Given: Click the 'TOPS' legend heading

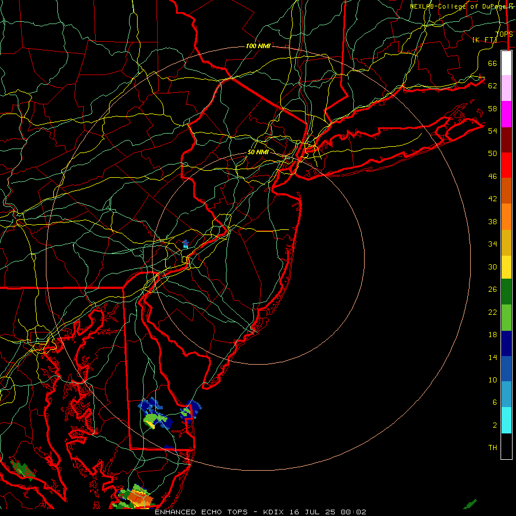Looking at the screenshot, I should click(x=504, y=34).
